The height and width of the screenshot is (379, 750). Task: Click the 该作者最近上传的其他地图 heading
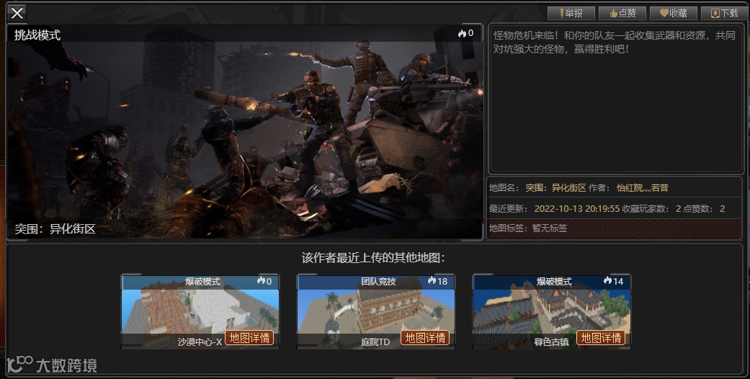[x=374, y=258]
